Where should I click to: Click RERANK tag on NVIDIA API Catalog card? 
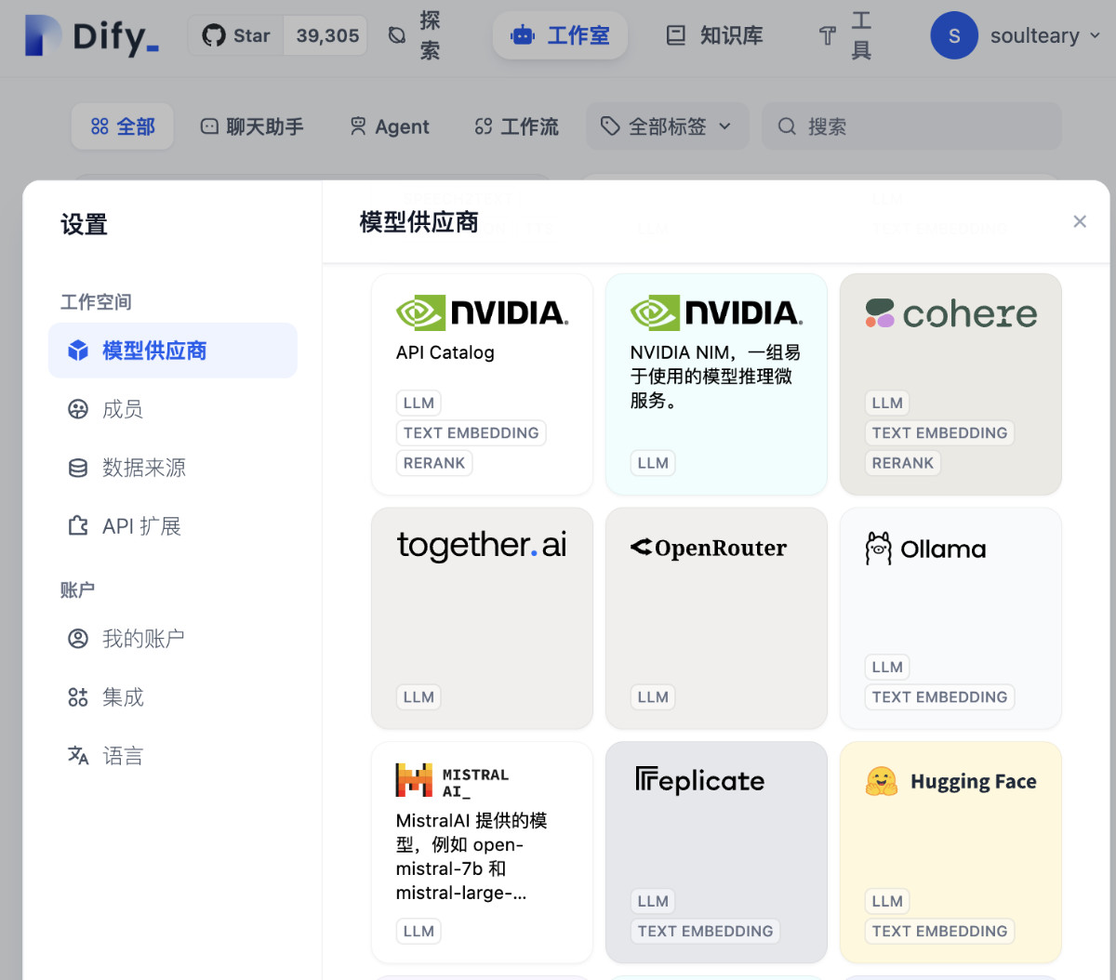[434, 463]
